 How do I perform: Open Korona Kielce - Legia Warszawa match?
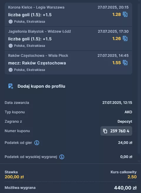[x=36, y=7]
